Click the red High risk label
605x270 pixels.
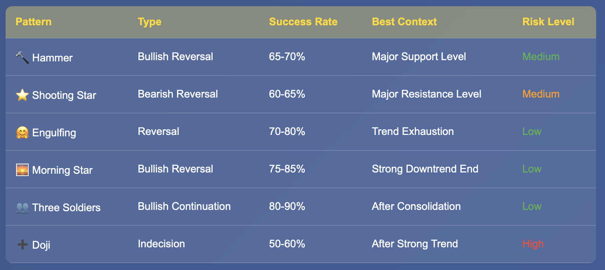533,244
